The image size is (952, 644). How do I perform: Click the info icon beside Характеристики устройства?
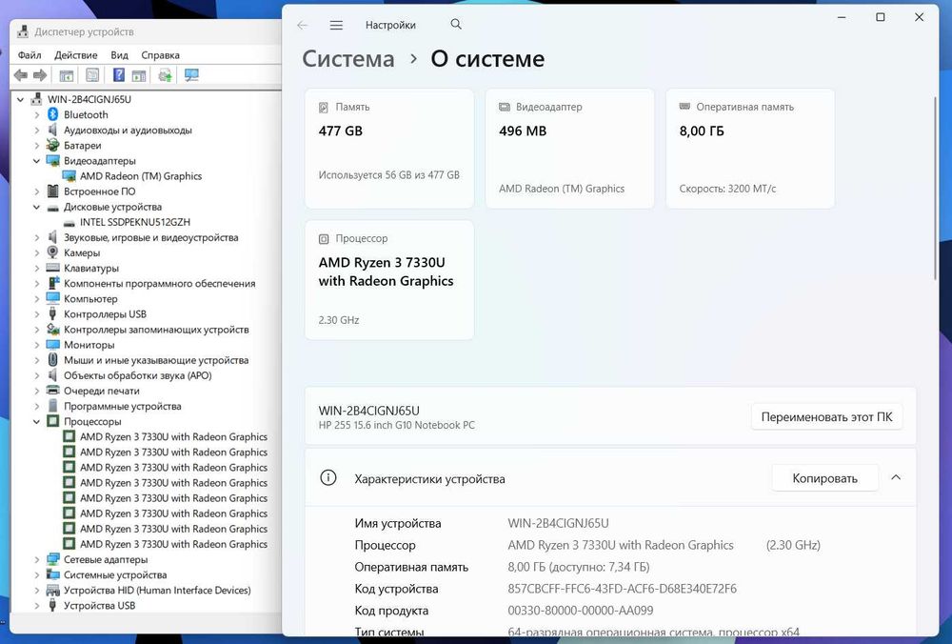click(327, 478)
